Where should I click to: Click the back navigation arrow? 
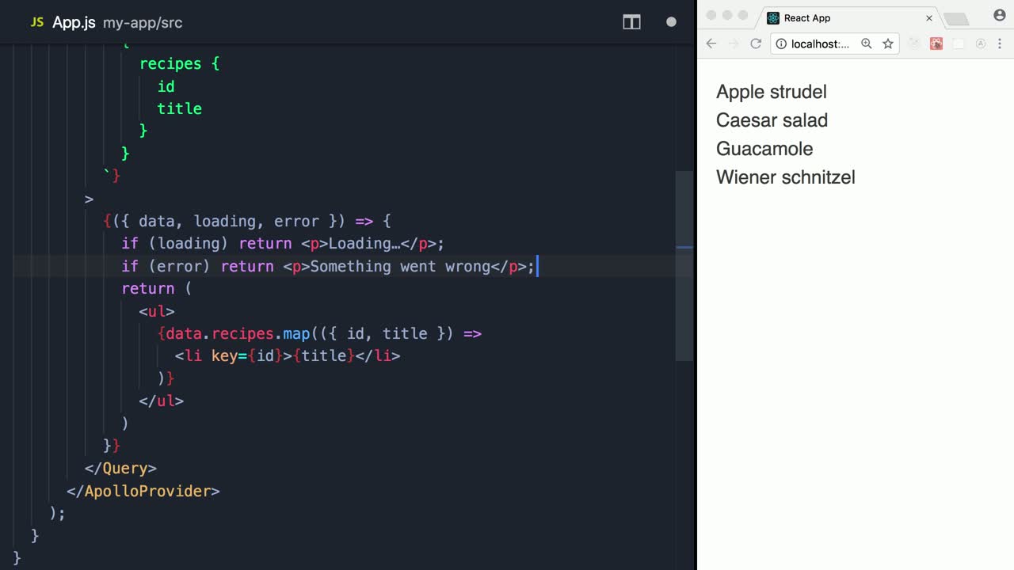point(711,44)
